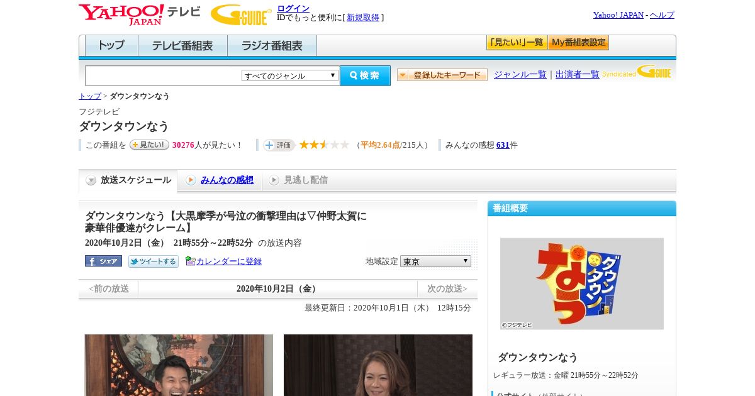Screen dimensions: 755x396
Task: Select the 放送スケジュール tab
Action: 128,180
